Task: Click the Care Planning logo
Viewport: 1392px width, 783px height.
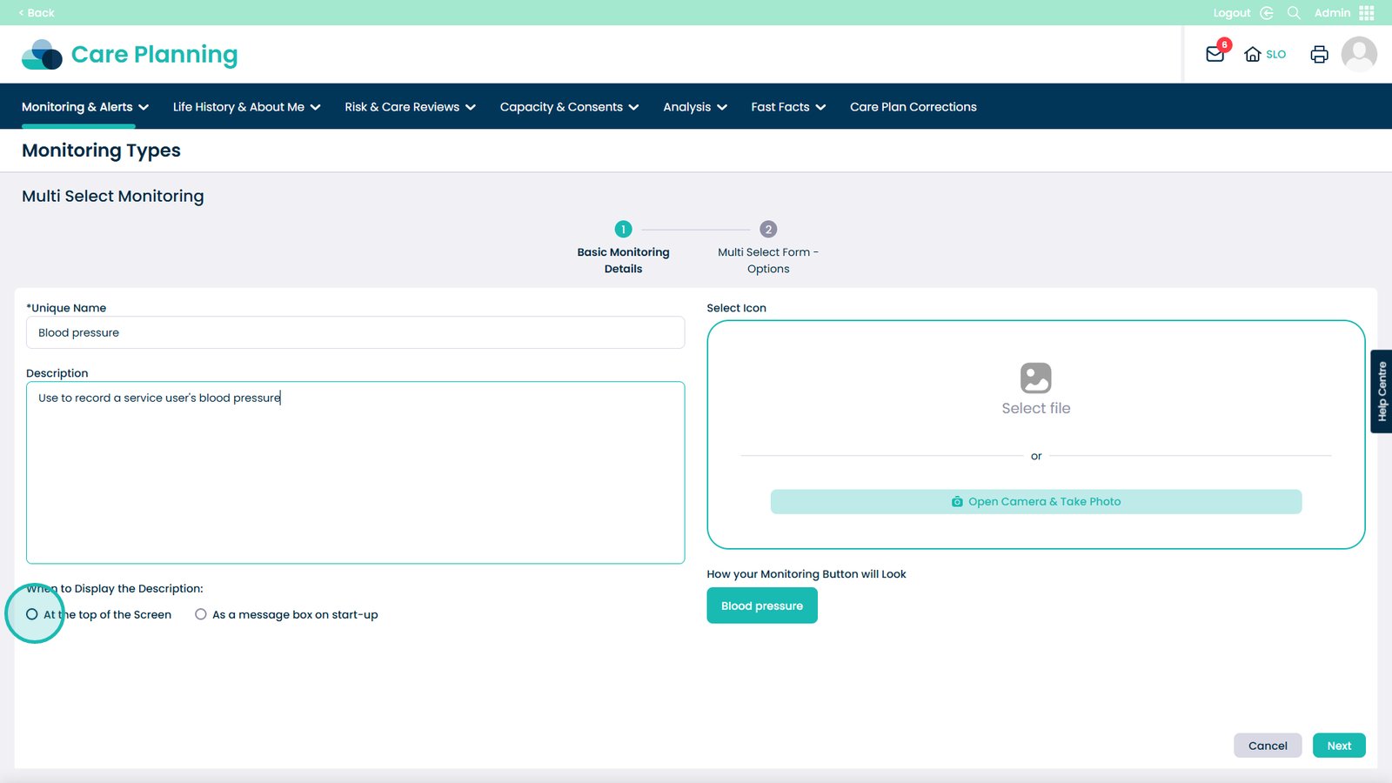Action: [x=130, y=54]
